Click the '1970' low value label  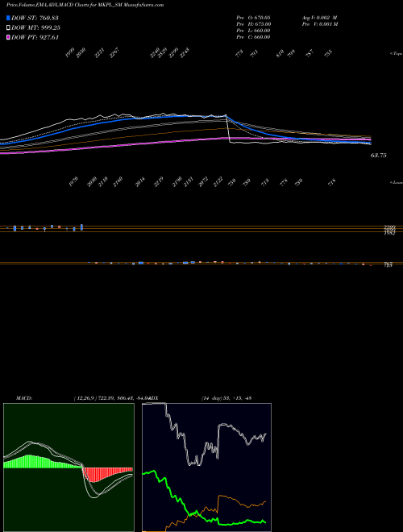pos(73,181)
